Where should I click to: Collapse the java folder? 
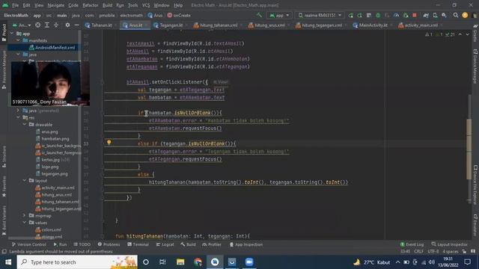18,55
